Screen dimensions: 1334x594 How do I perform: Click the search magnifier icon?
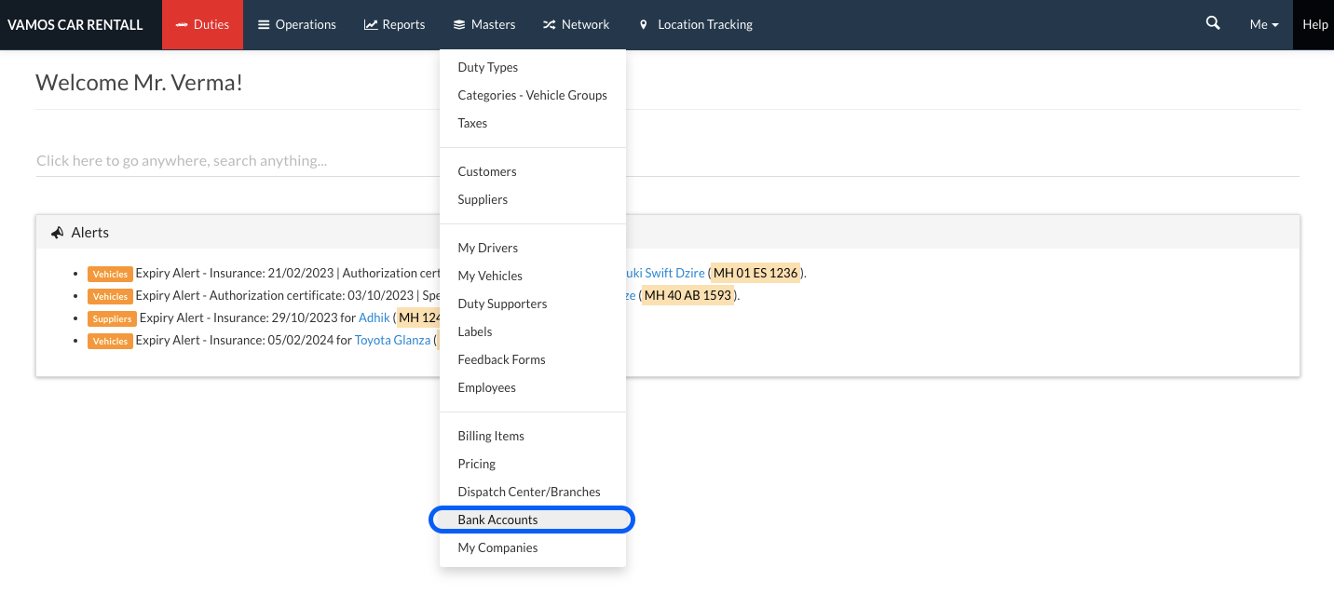click(1212, 24)
